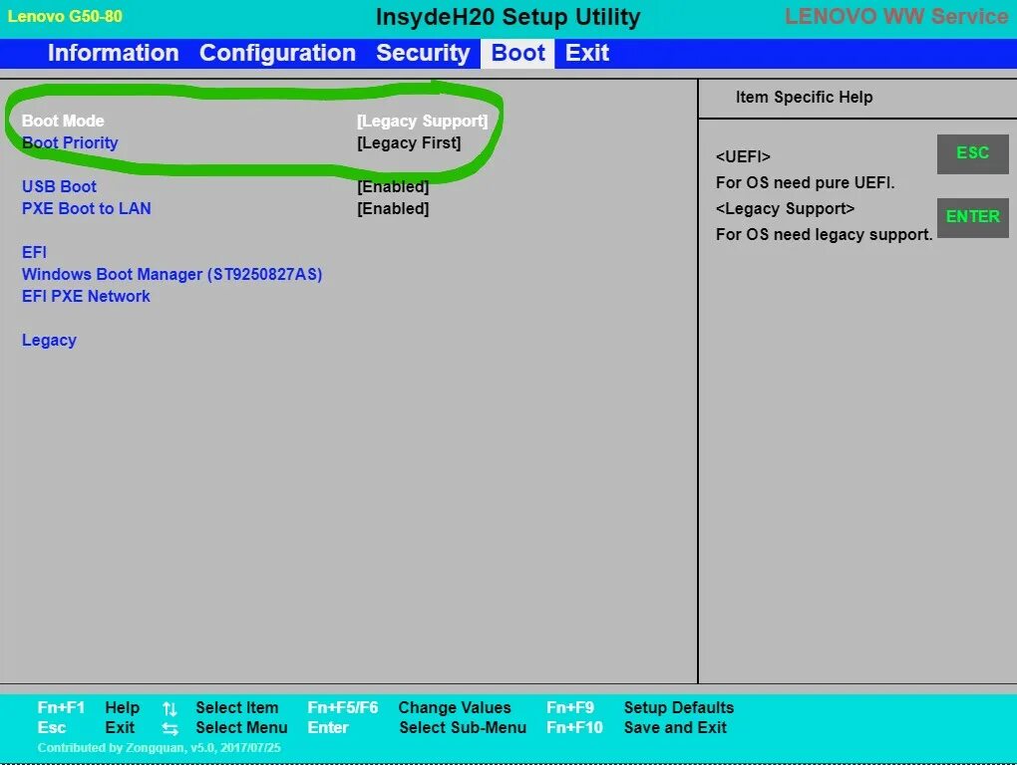The image size is (1017, 765).
Task: Click the LENOVO WW Service label
Action: pyautogui.click(x=896, y=16)
